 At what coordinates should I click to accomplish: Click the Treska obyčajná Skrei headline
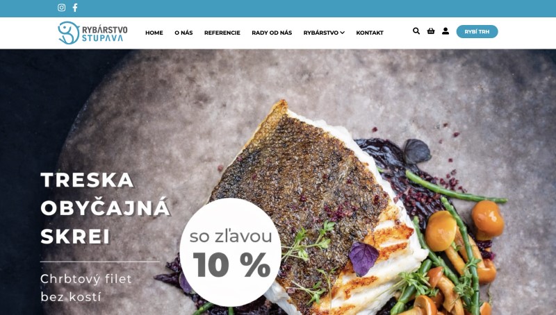(106, 208)
